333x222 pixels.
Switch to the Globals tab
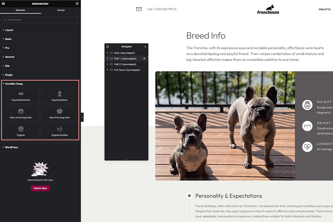tap(61, 10)
